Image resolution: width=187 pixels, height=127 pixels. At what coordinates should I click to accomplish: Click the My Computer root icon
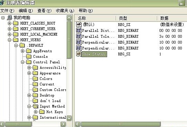[x=10, y=18]
